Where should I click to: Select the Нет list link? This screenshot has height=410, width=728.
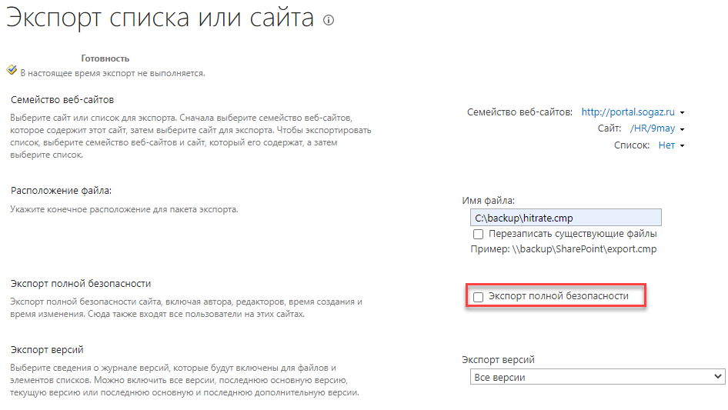[x=666, y=145]
